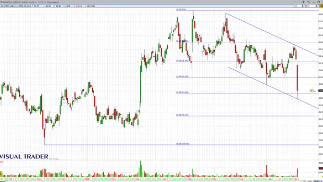The height and width of the screenshot is (182, 323).
Task: Select the 20.72 (78.6%) Fibonacci level label
Action: 182,115
